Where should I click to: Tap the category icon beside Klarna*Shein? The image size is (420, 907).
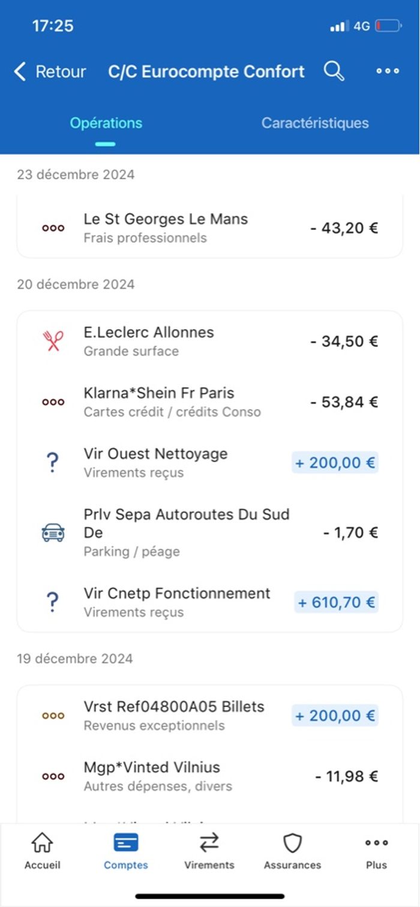(x=53, y=402)
